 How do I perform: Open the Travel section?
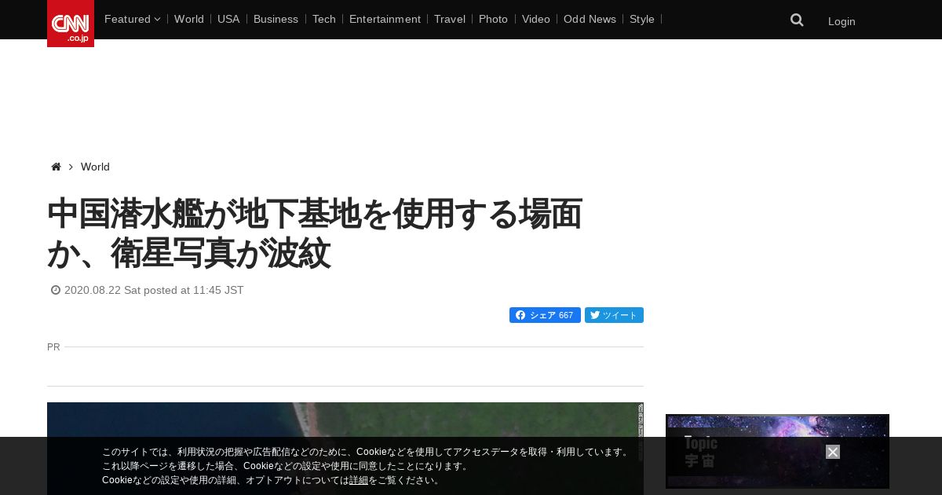450,19
